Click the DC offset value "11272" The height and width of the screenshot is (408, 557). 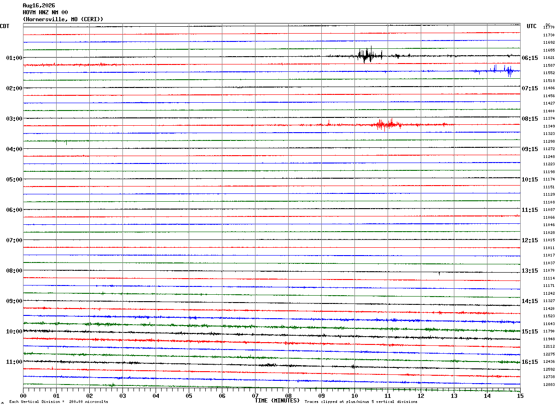tap(549, 149)
